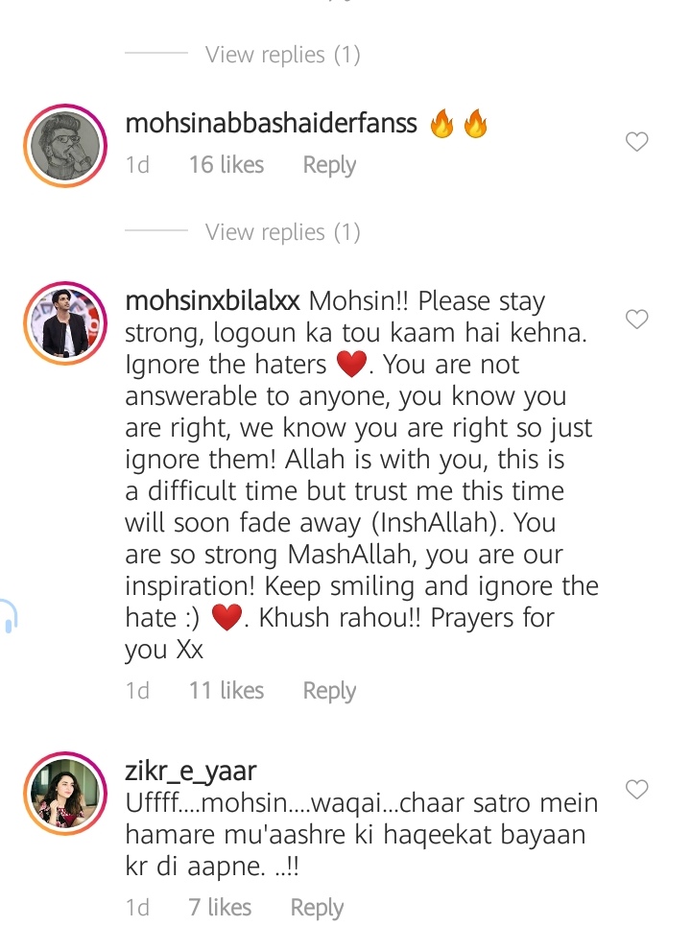View the 7 likes list
Image resolution: width=691 pixels, height=950 pixels.
pos(220,908)
